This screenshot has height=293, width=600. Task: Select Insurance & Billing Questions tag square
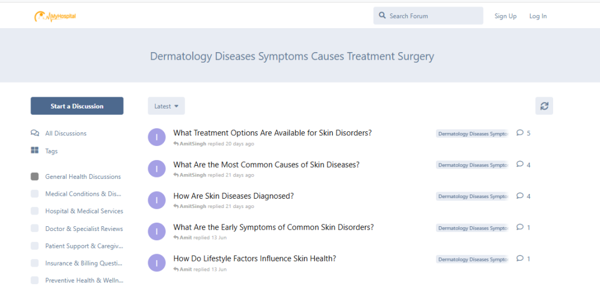click(x=35, y=263)
